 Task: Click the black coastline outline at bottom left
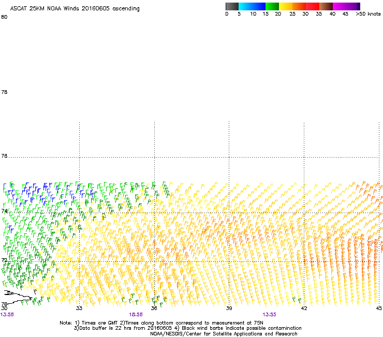point(18,297)
